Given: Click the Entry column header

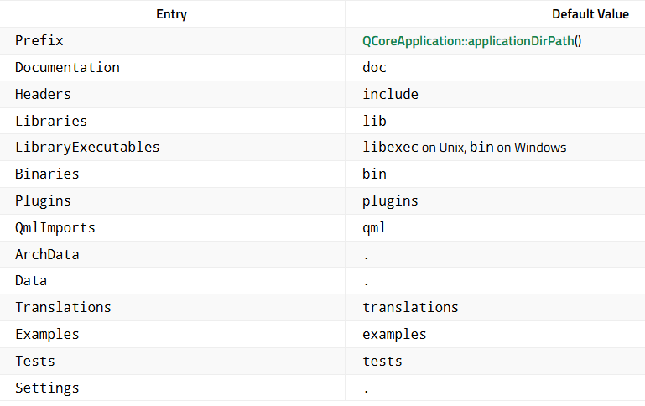Looking at the screenshot, I should coord(172,14).
